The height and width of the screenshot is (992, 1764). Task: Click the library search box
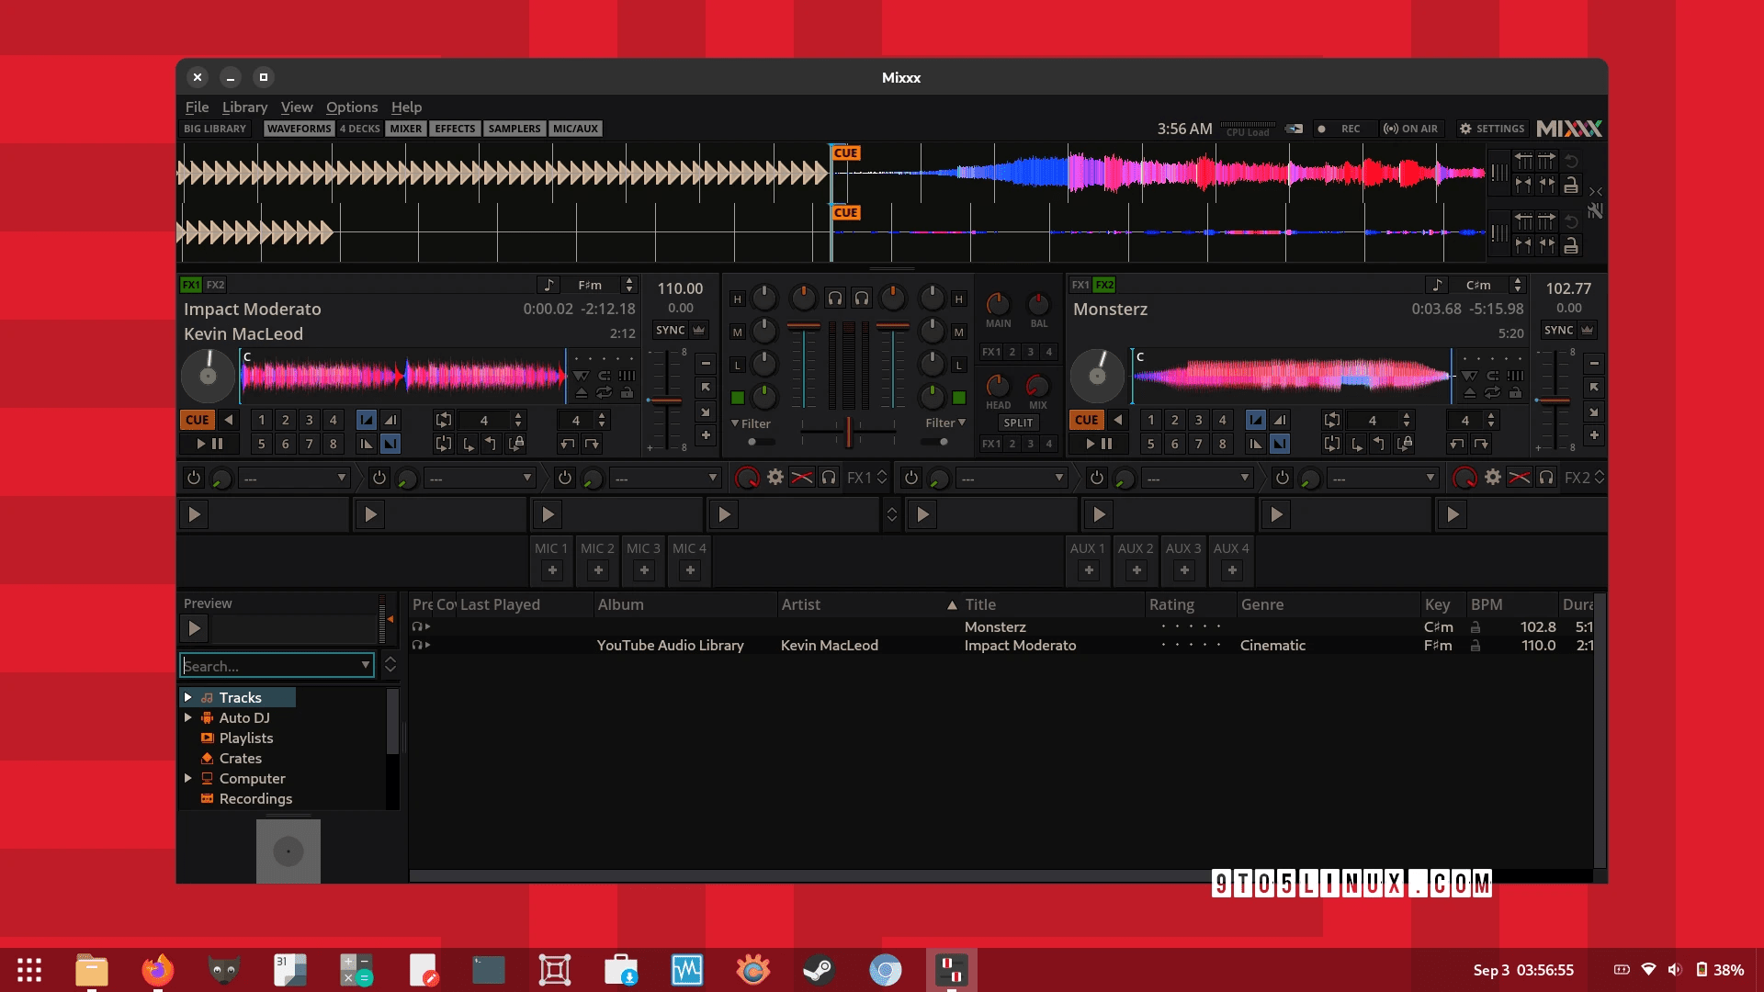tap(276, 665)
